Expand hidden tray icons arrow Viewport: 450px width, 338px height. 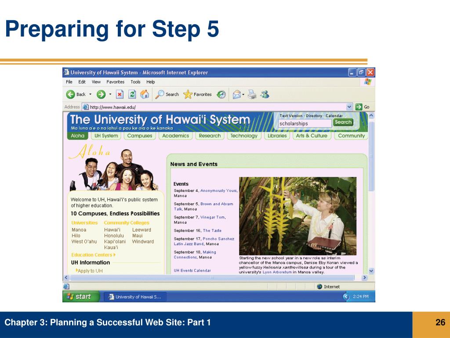[346, 297]
